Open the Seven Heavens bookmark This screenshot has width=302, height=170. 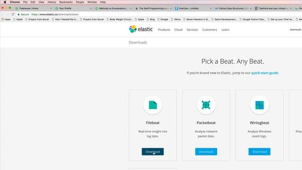196,19
